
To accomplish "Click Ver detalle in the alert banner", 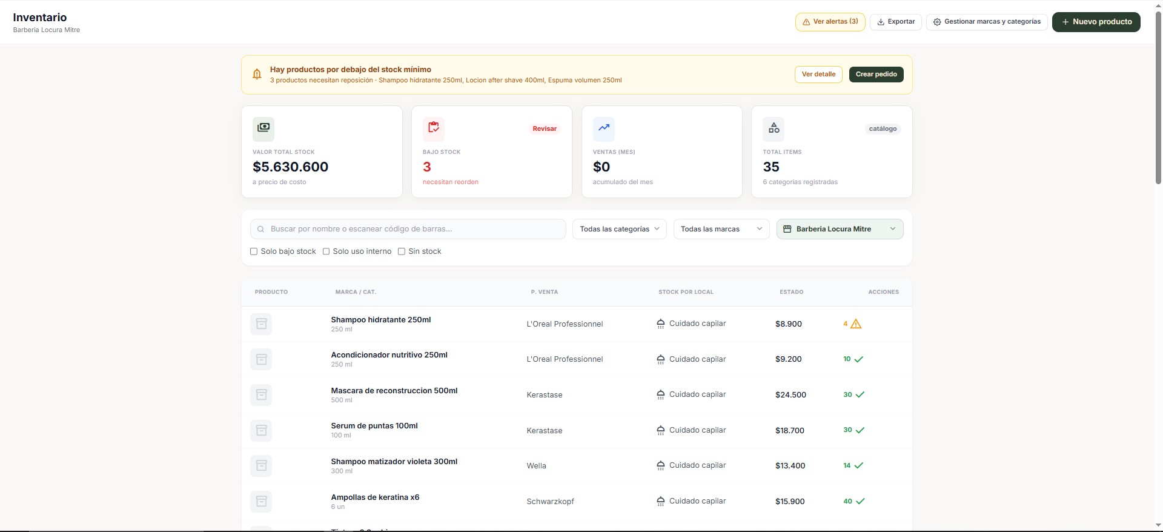I will click(x=818, y=75).
